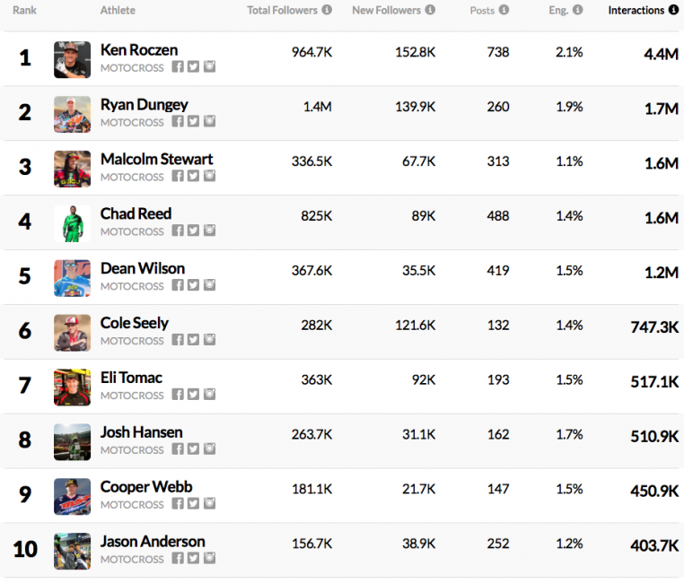The width and height of the screenshot is (684, 583).
Task: Sort by the Interactions column header
Action: coord(637,11)
